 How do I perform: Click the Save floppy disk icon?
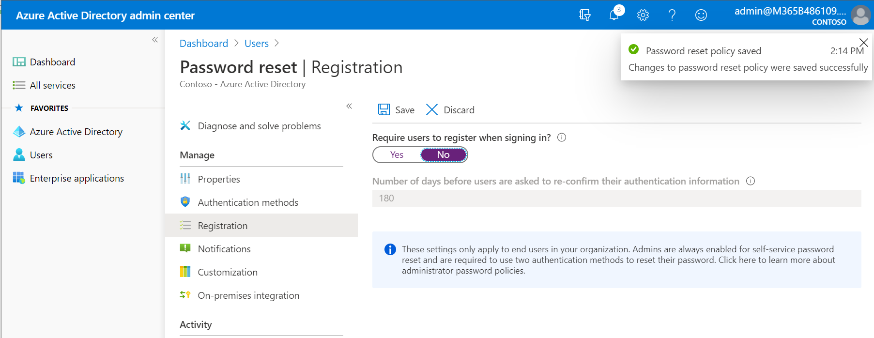384,109
